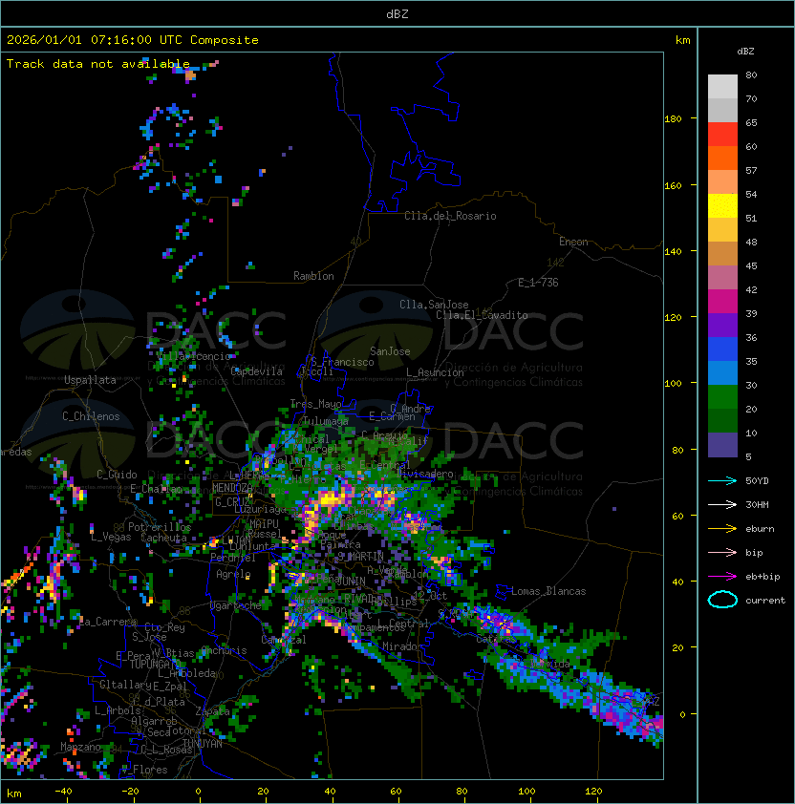The image size is (795, 804).
Task: Click the Capdevila label
Action: click(257, 371)
